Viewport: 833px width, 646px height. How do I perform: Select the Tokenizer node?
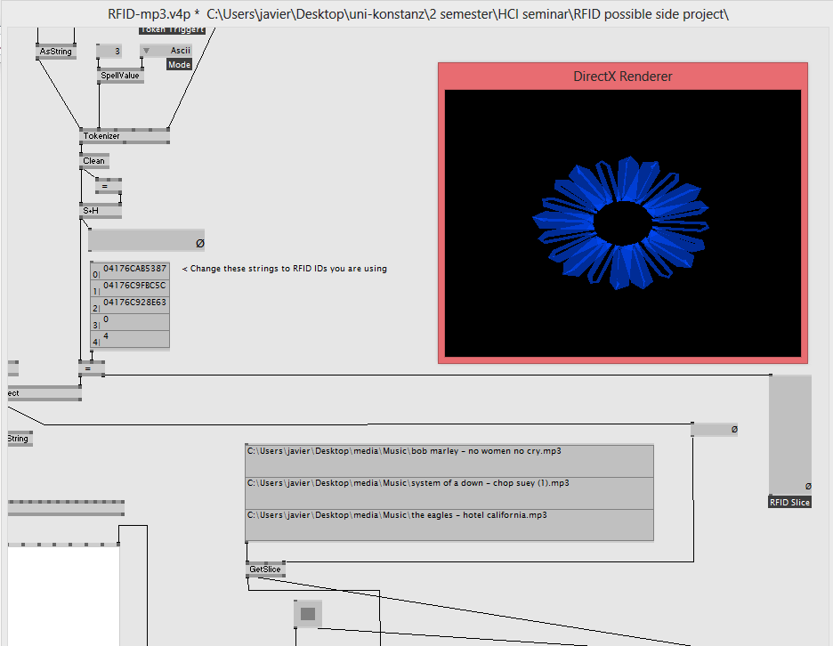tap(125, 136)
